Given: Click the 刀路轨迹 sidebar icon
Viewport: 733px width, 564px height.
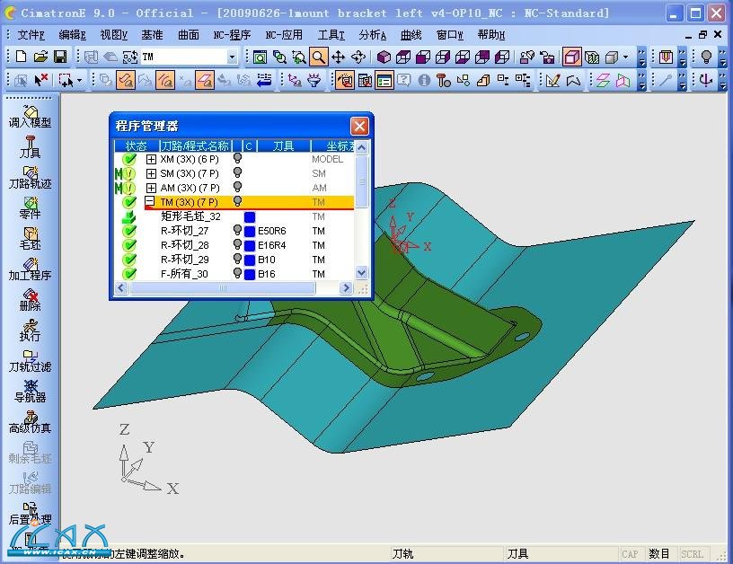Looking at the screenshot, I should pos(30,178).
